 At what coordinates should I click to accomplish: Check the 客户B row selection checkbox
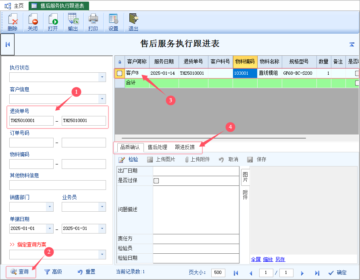pos(120,74)
